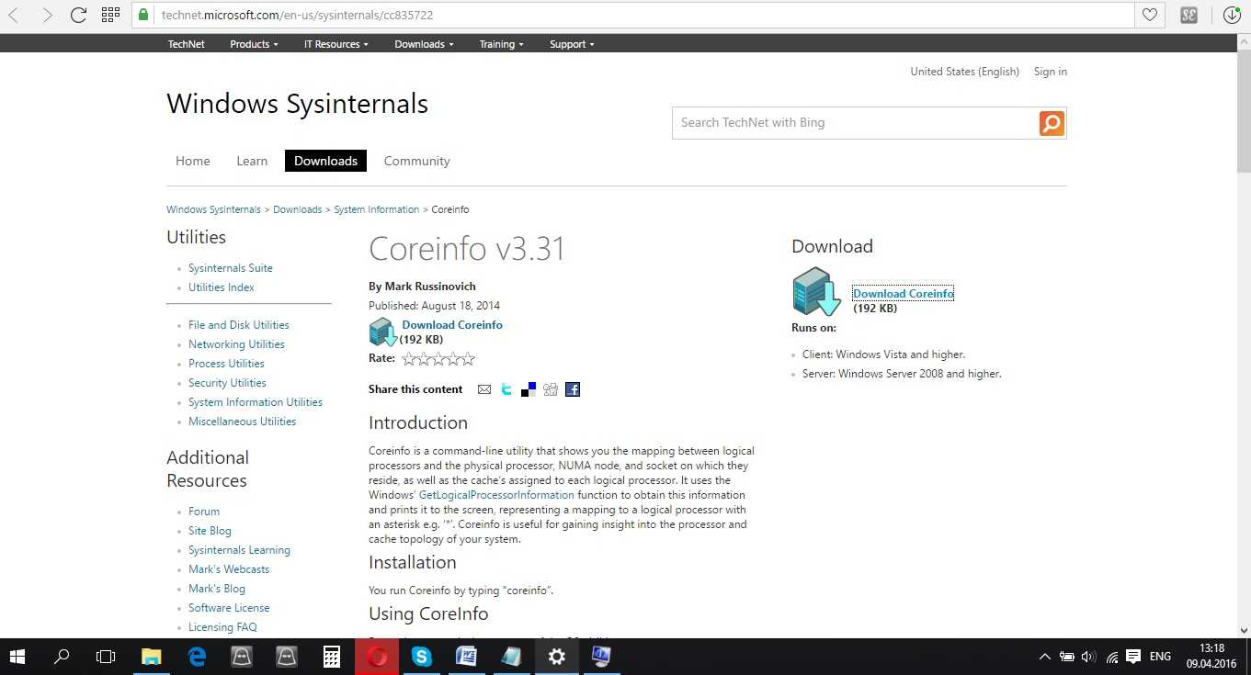Screen dimensions: 1251x675
Task: Open the Speed Dial grid icon
Action: (x=110, y=15)
